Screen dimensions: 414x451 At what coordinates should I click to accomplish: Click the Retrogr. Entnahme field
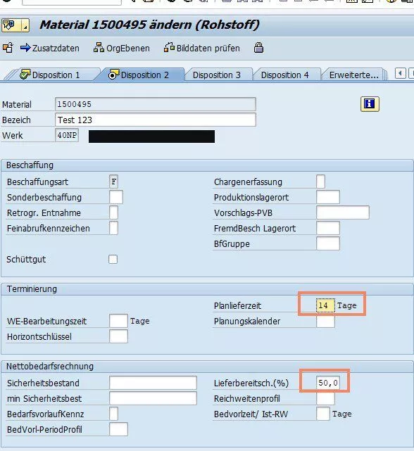tap(114, 213)
